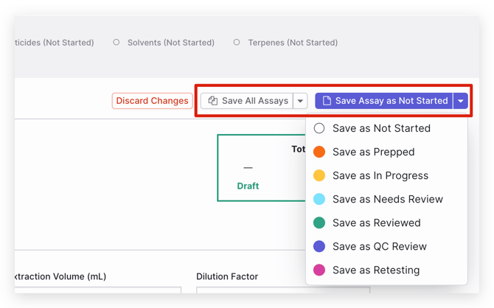494x308 pixels.
Task: Click the purple QC Review status dot
Action: tap(319, 246)
